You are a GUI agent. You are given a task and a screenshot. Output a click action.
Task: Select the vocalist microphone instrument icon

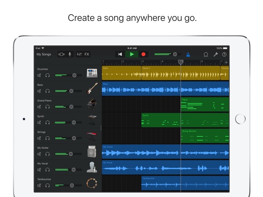(92, 167)
